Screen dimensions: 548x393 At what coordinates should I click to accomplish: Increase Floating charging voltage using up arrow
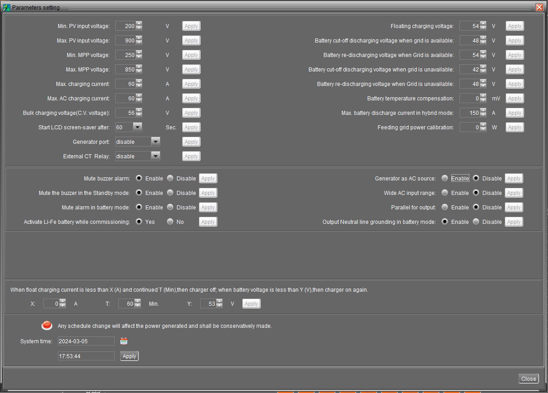click(483, 24)
